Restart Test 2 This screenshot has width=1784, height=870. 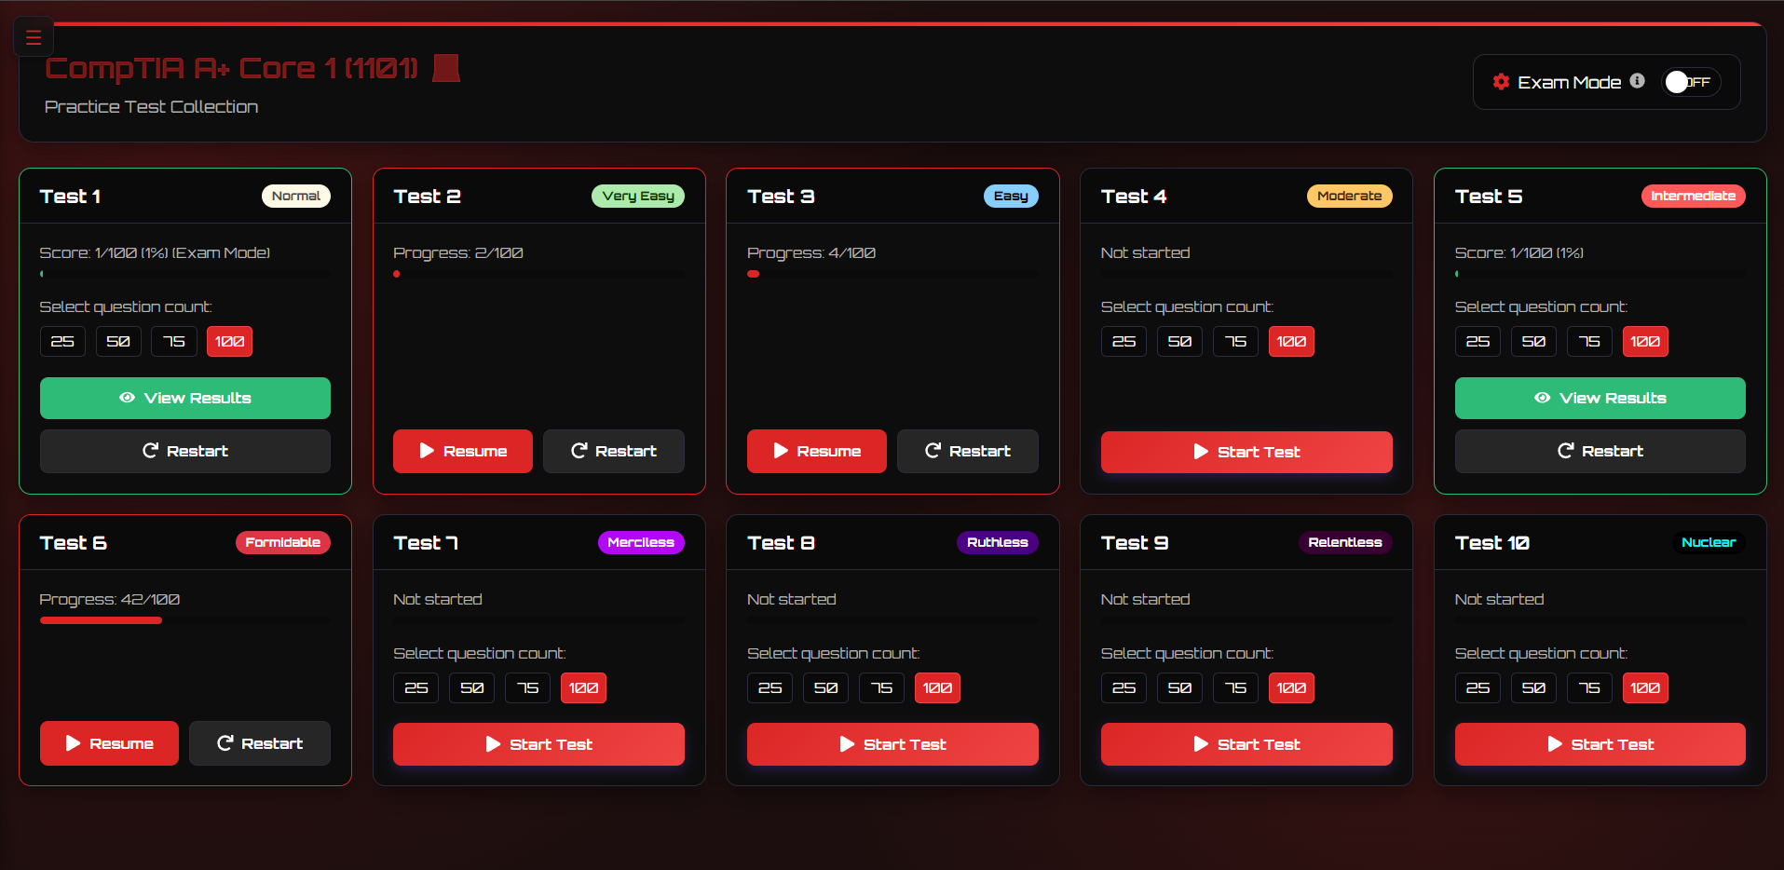tap(614, 451)
